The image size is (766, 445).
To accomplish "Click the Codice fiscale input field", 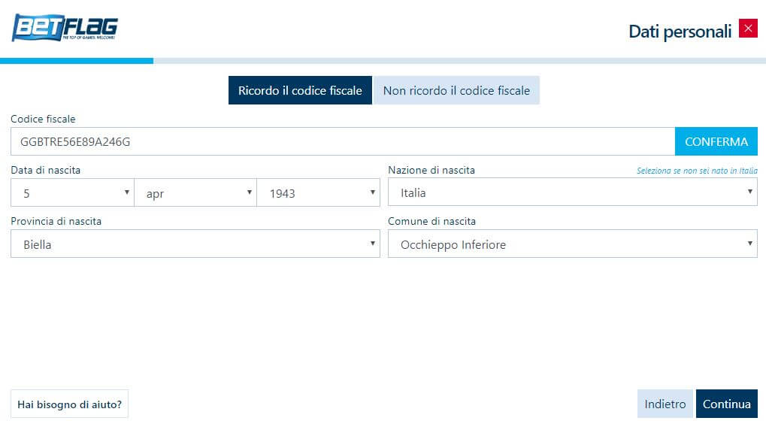I will tap(343, 141).
